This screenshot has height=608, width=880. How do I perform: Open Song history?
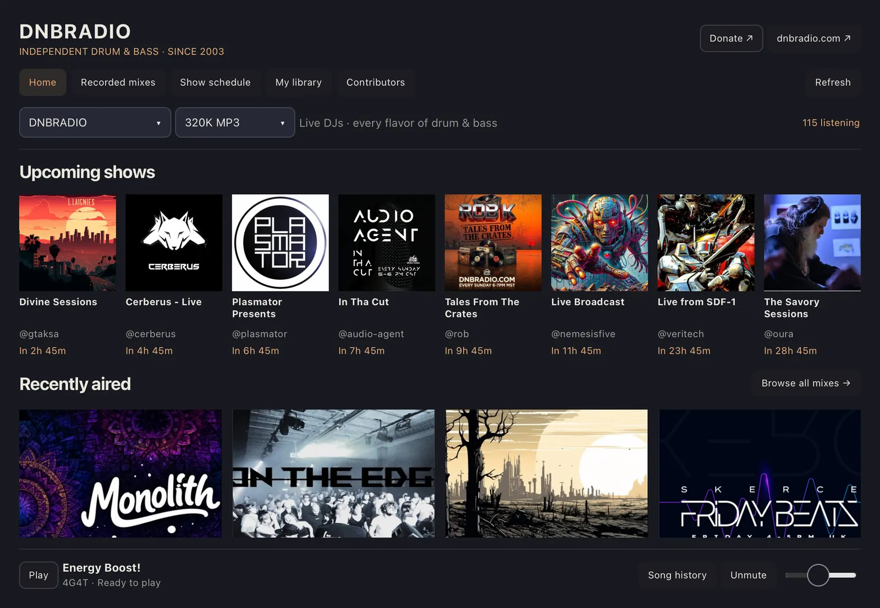point(677,575)
